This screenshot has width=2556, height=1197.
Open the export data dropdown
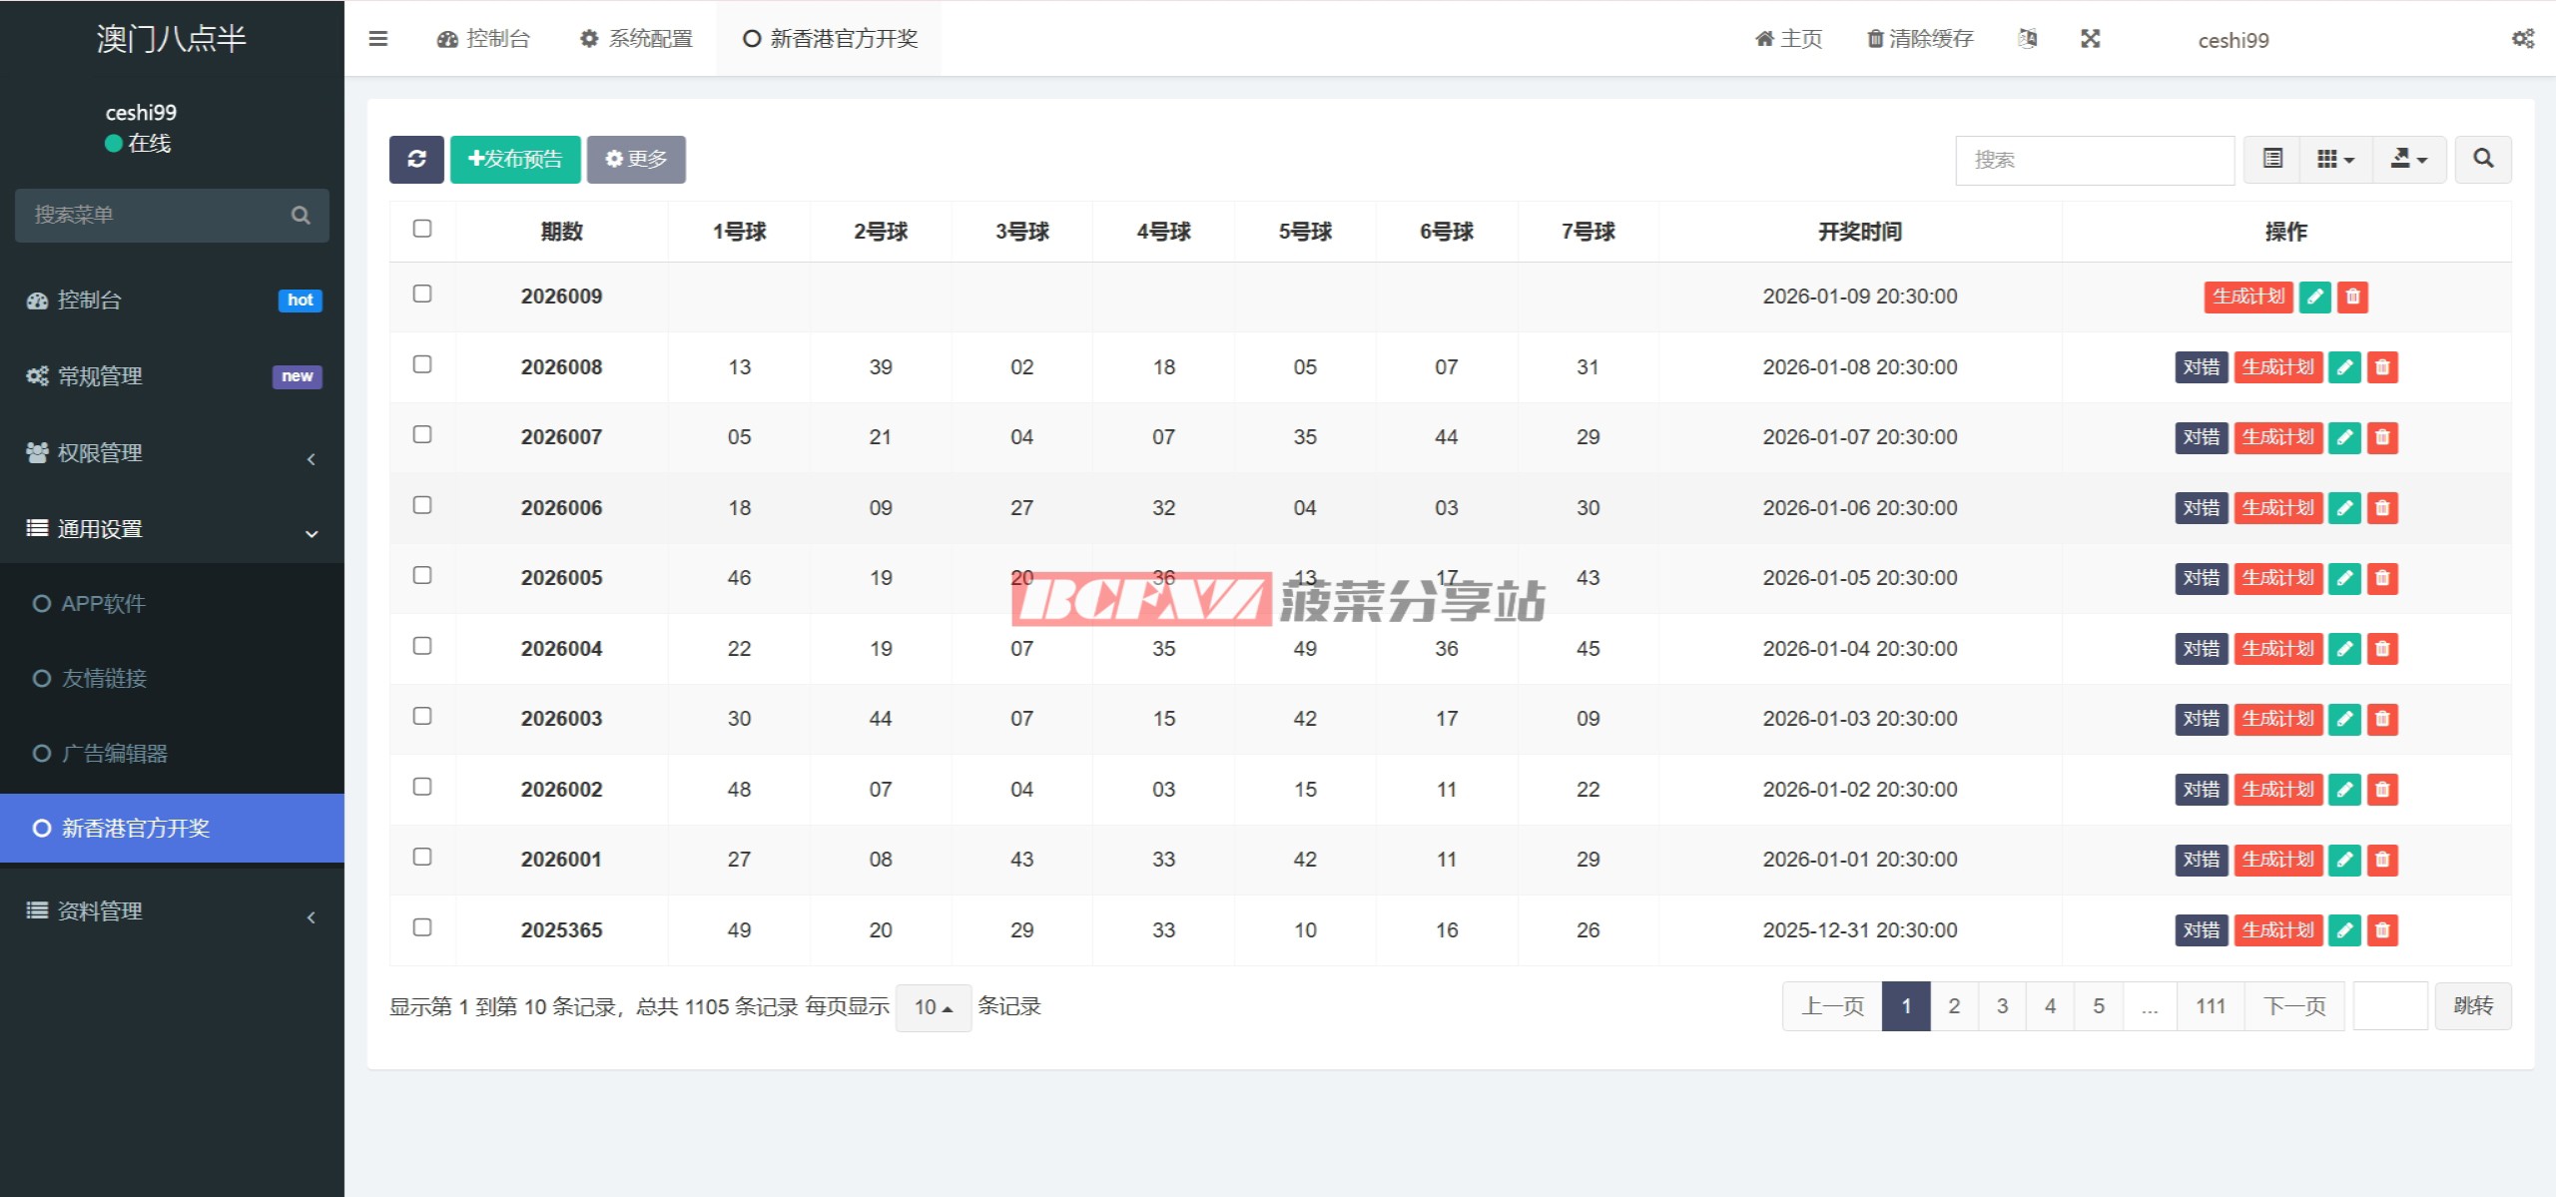tap(2408, 159)
